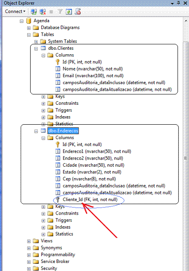Image resolution: width=189 pixels, height=271 pixels.
Task: Click the Disconnect server toolbar icon
Action: [42, 11]
